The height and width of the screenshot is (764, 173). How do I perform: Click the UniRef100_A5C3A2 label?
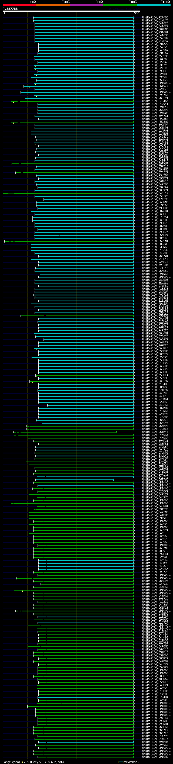[x=155, y=122]
